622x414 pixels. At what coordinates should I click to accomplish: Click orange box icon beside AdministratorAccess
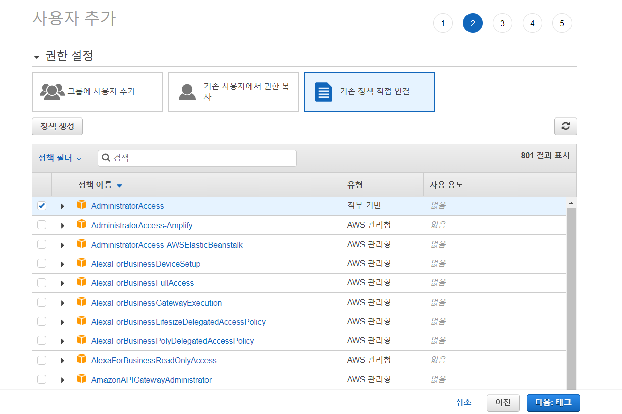tap(82, 205)
